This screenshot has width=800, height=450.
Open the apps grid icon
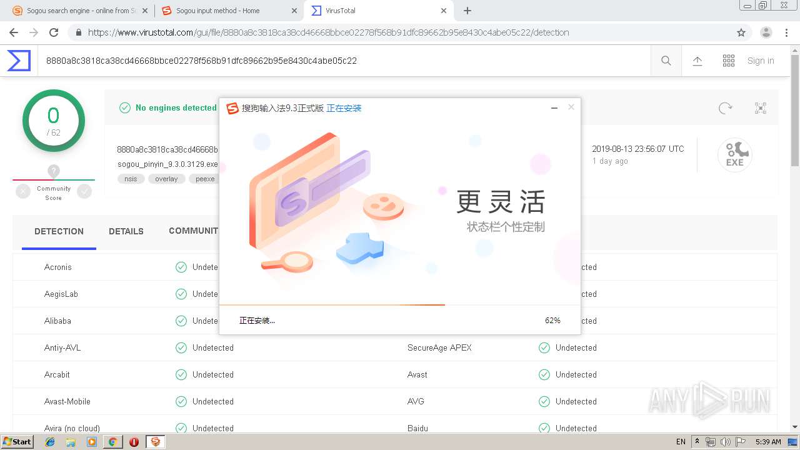click(x=729, y=61)
